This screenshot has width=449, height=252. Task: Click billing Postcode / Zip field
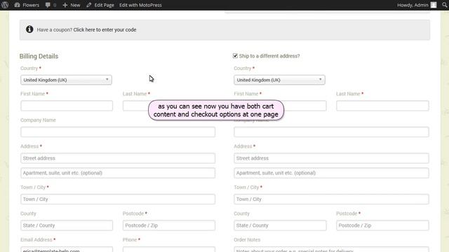[169, 225]
